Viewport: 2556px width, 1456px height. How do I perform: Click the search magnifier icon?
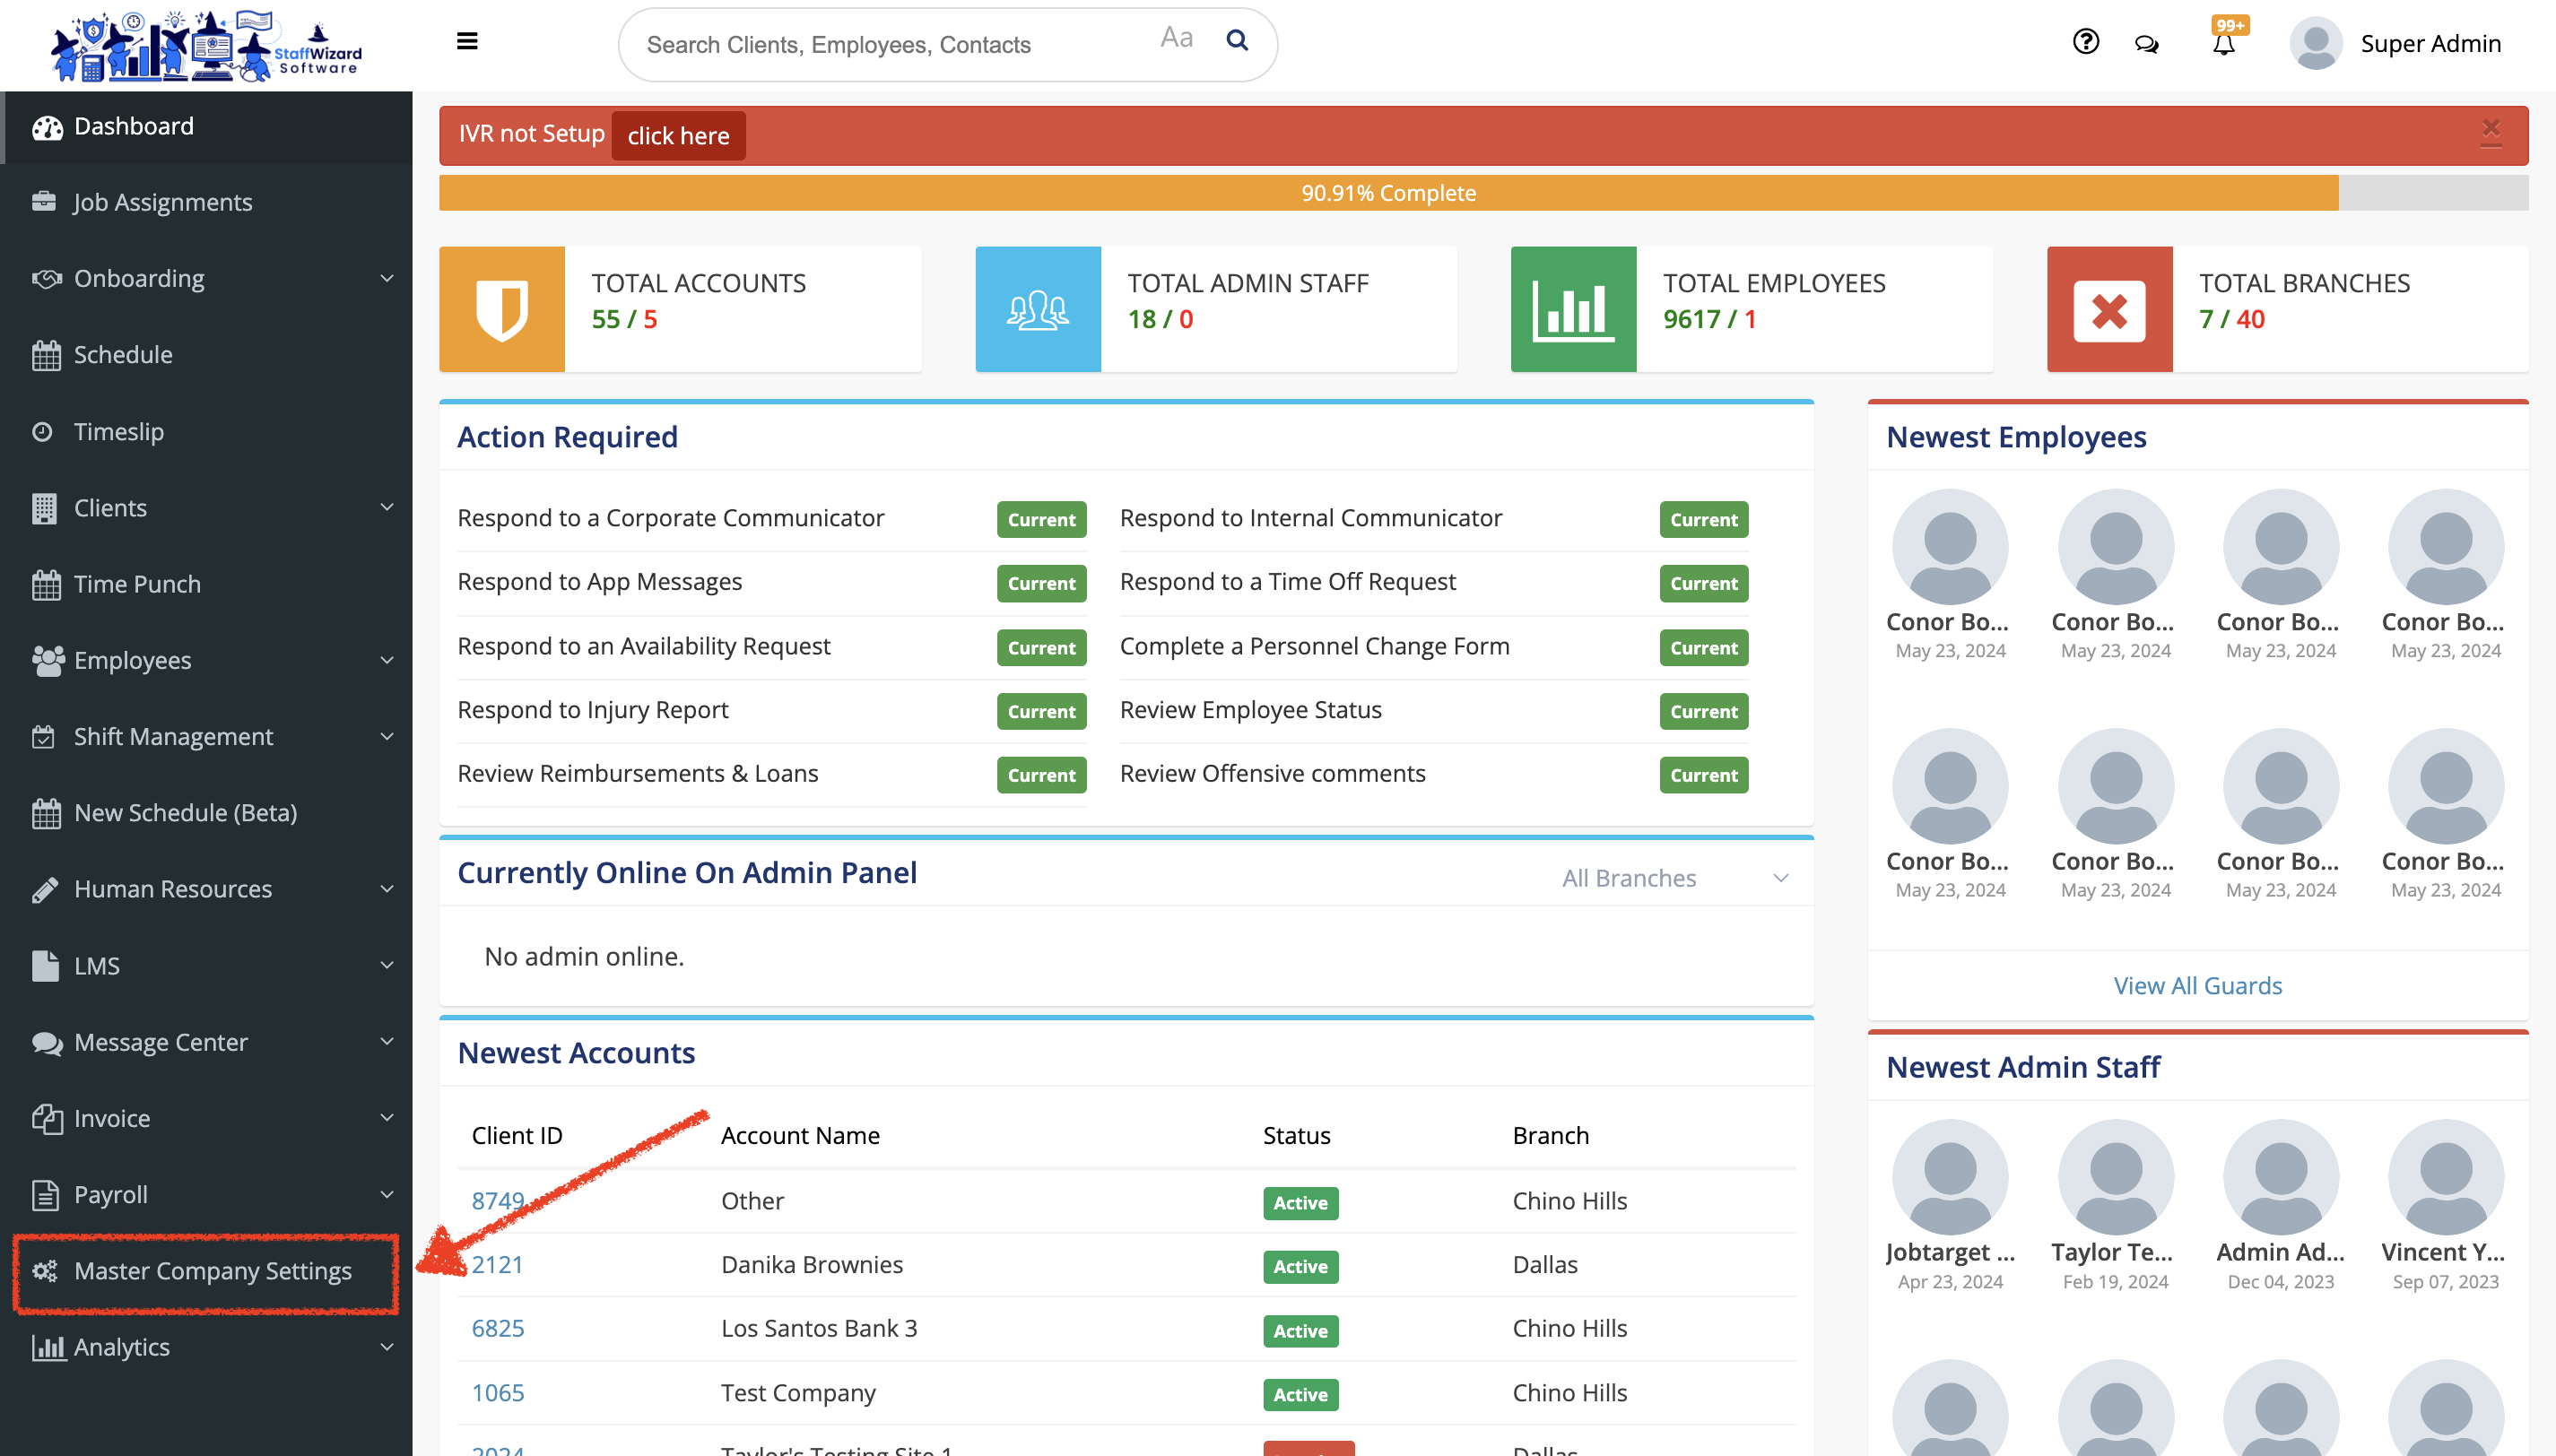point(1237,41)
